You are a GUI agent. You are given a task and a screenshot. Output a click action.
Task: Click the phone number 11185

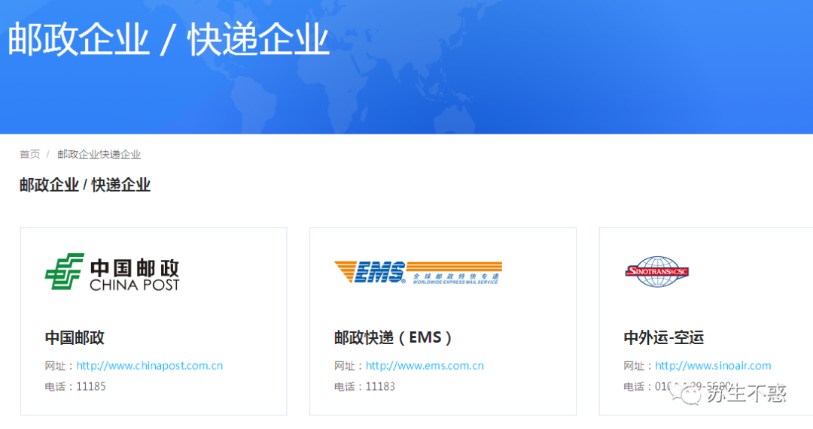(x=91, y=387)
